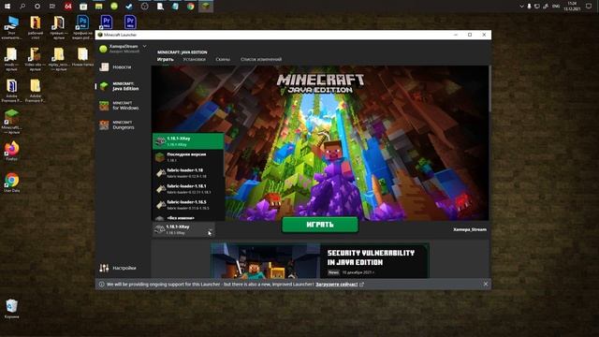Choose the Последняя версия installation
This screenshot has height=337, width=599.
pos(188,157)
